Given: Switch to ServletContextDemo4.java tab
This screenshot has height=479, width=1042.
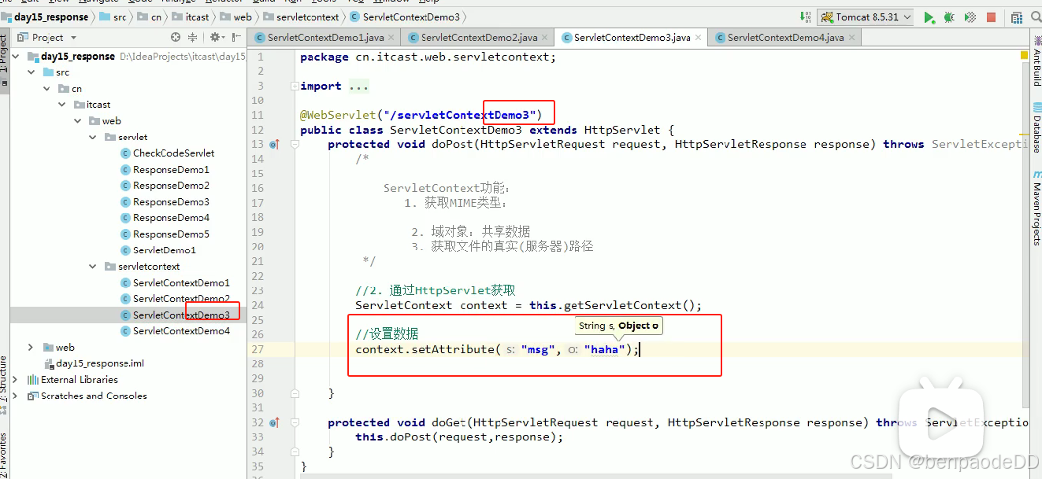Looking at the screenshot, I should pos(785,38).
